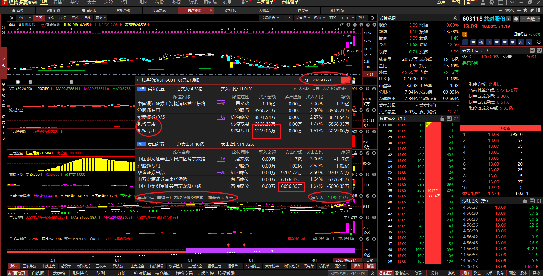The image size is (543, 276).
Task: Toggle the 智能辅助 circle button
Action: [x=43, y=25]
